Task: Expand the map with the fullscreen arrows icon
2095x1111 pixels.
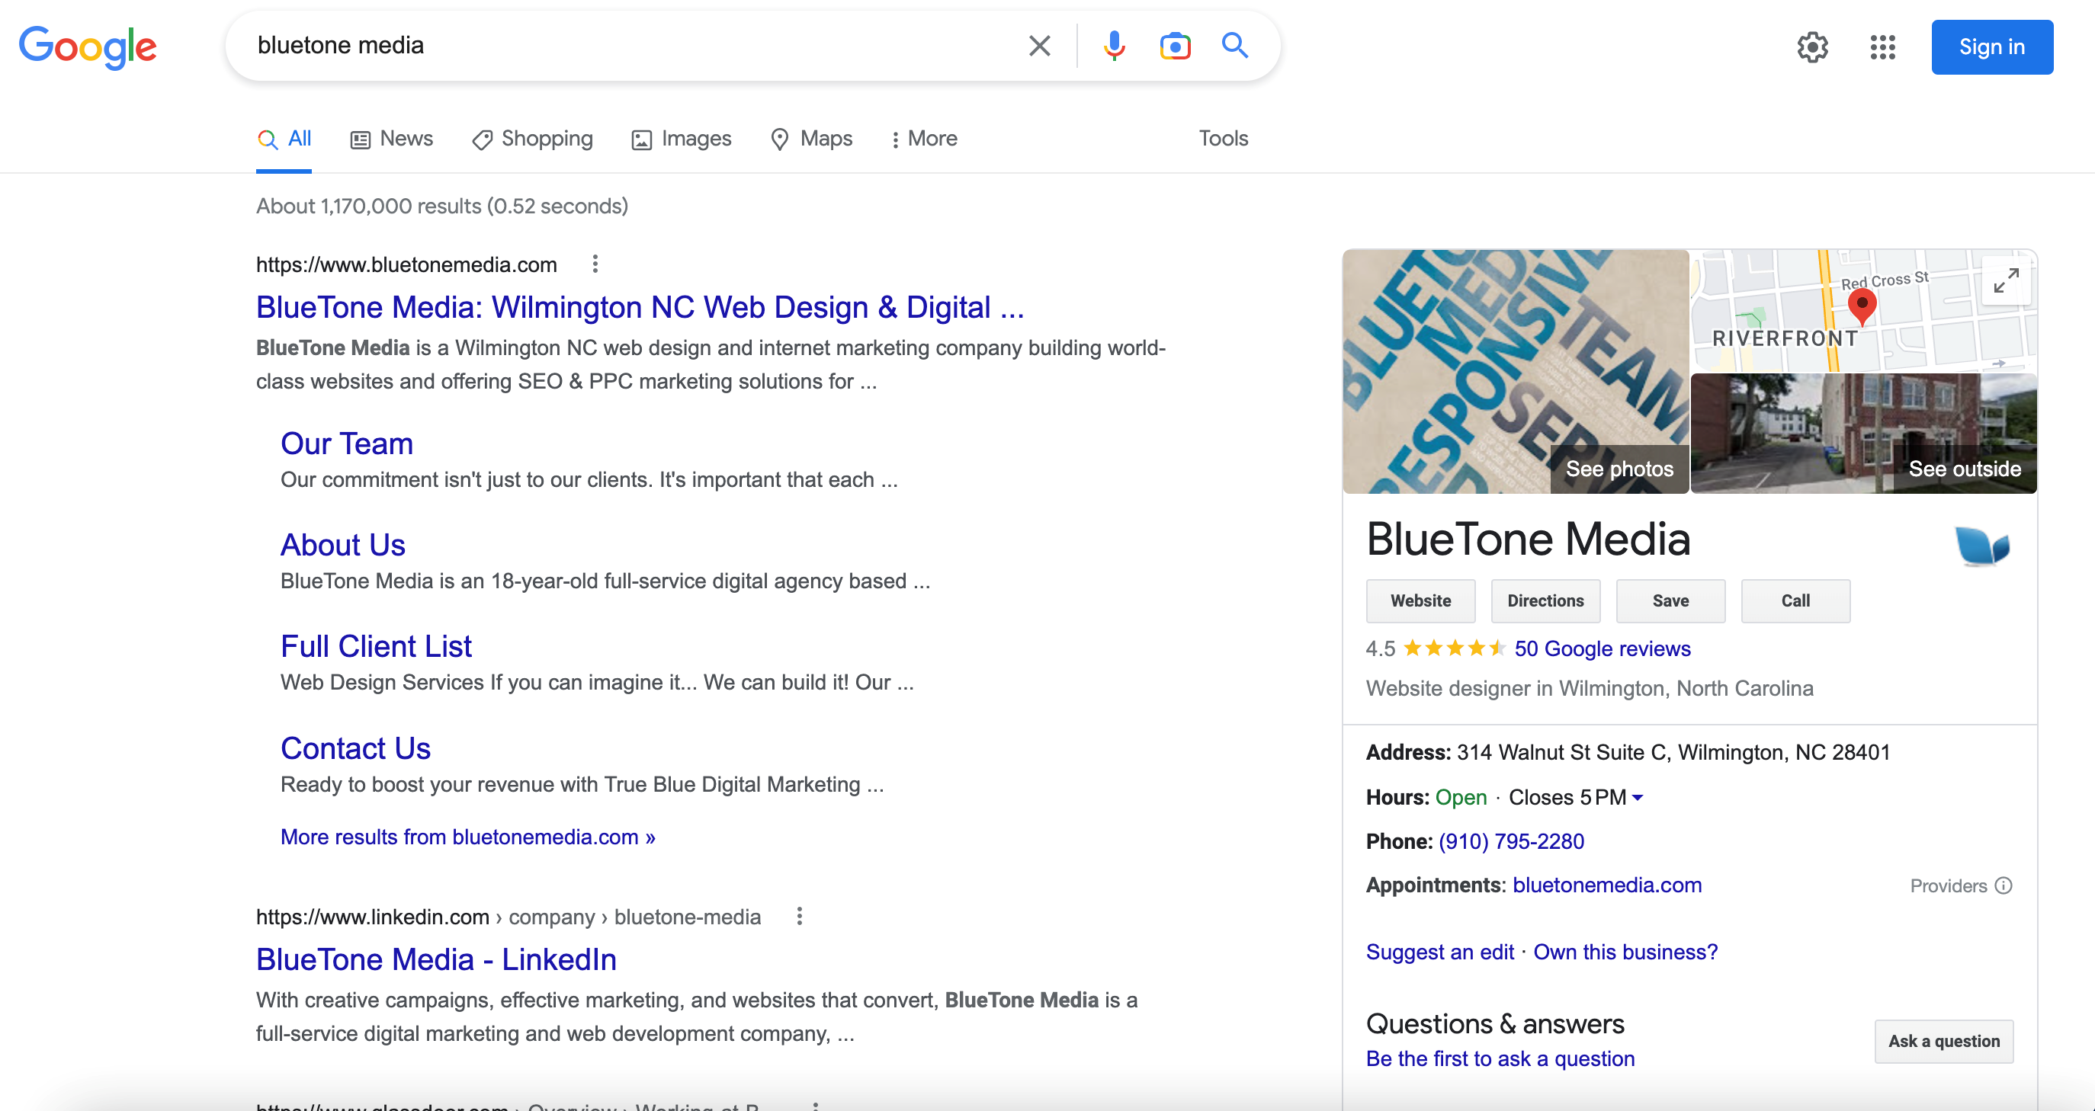Action: 2006,280
